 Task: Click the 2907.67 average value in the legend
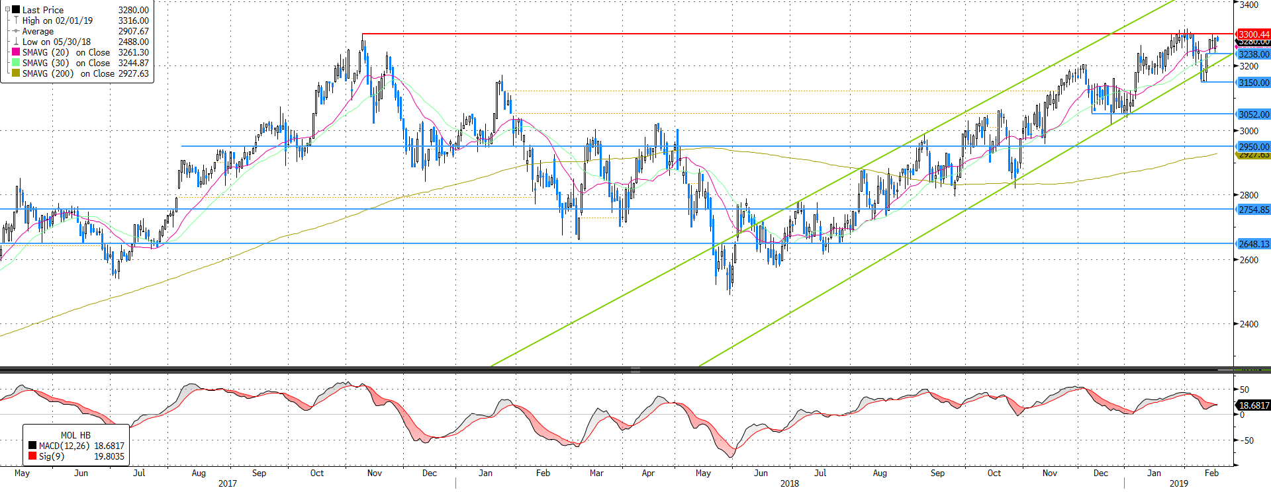point(134,31)
